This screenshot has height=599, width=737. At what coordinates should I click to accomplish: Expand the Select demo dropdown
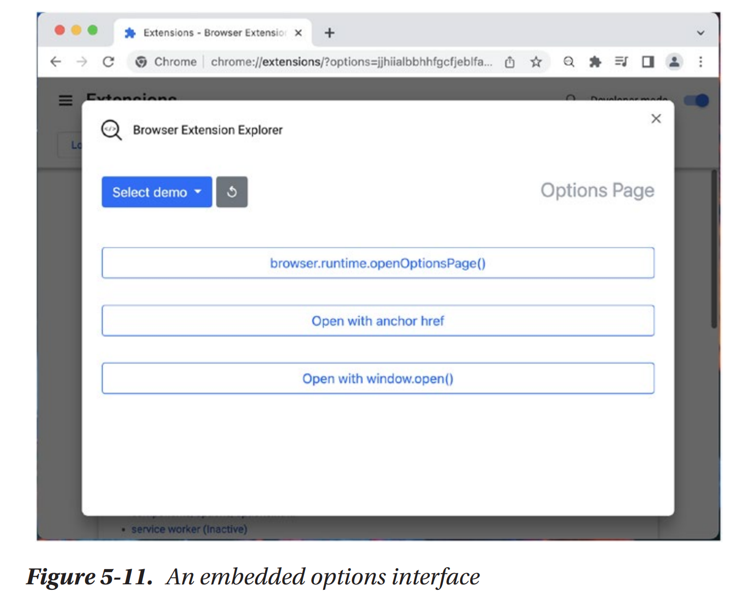157,192
